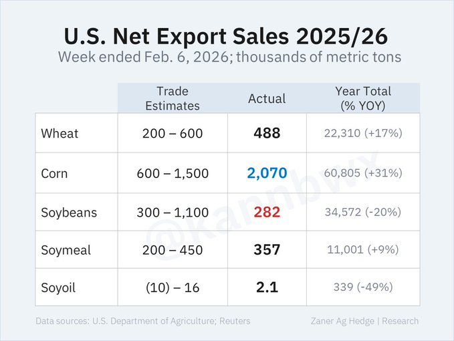Click the Year Total (% YOY) header
Image resolution: width=454 pixels, height=341 pixels.
point(363,98)
